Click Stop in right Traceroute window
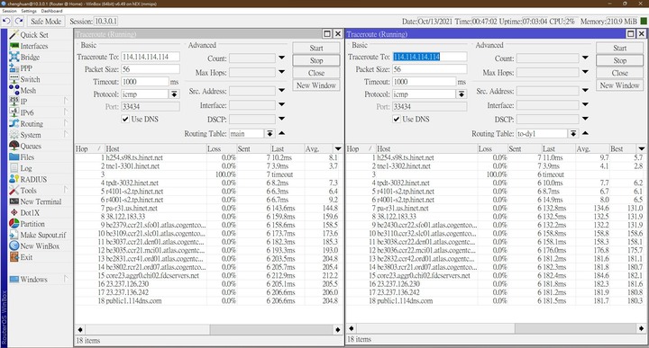649x348 pixels. point(619,60)
